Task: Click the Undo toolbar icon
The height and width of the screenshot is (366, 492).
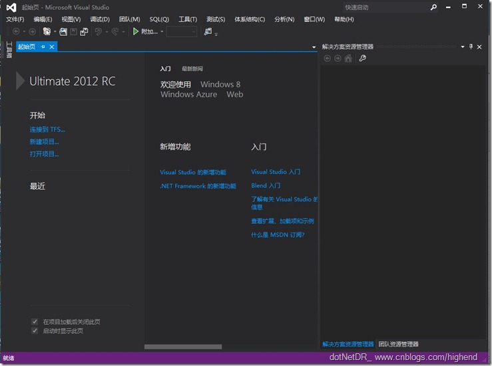Action: (x=99, y=32)
